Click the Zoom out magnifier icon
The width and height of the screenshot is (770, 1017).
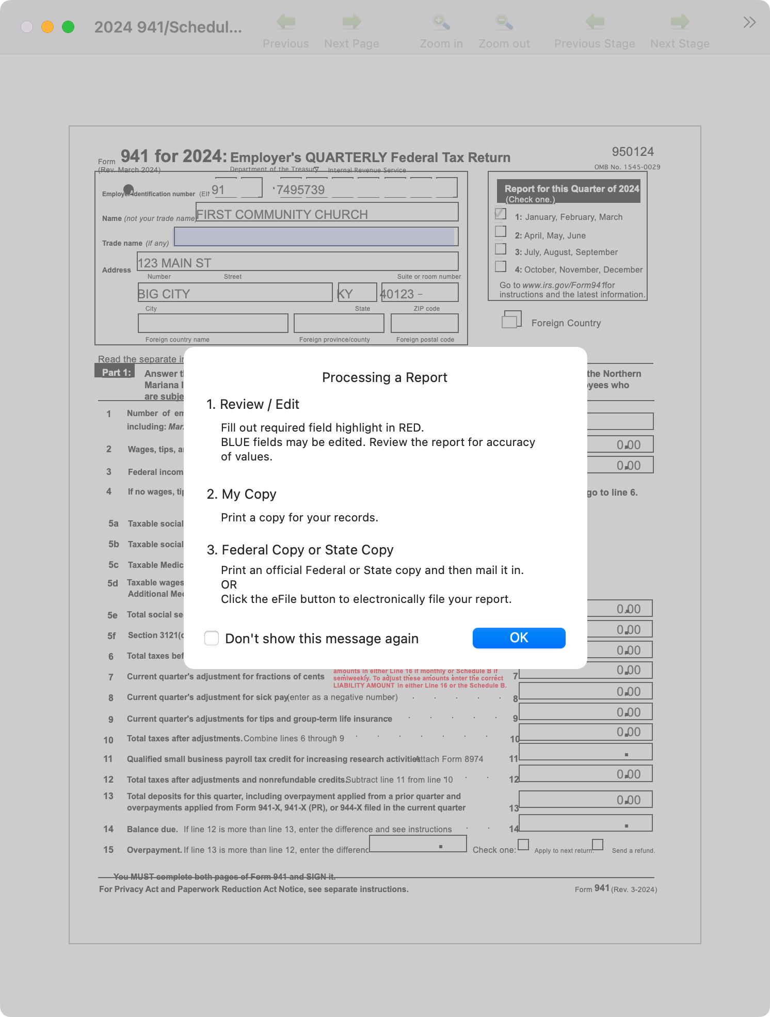click(504, 22)
